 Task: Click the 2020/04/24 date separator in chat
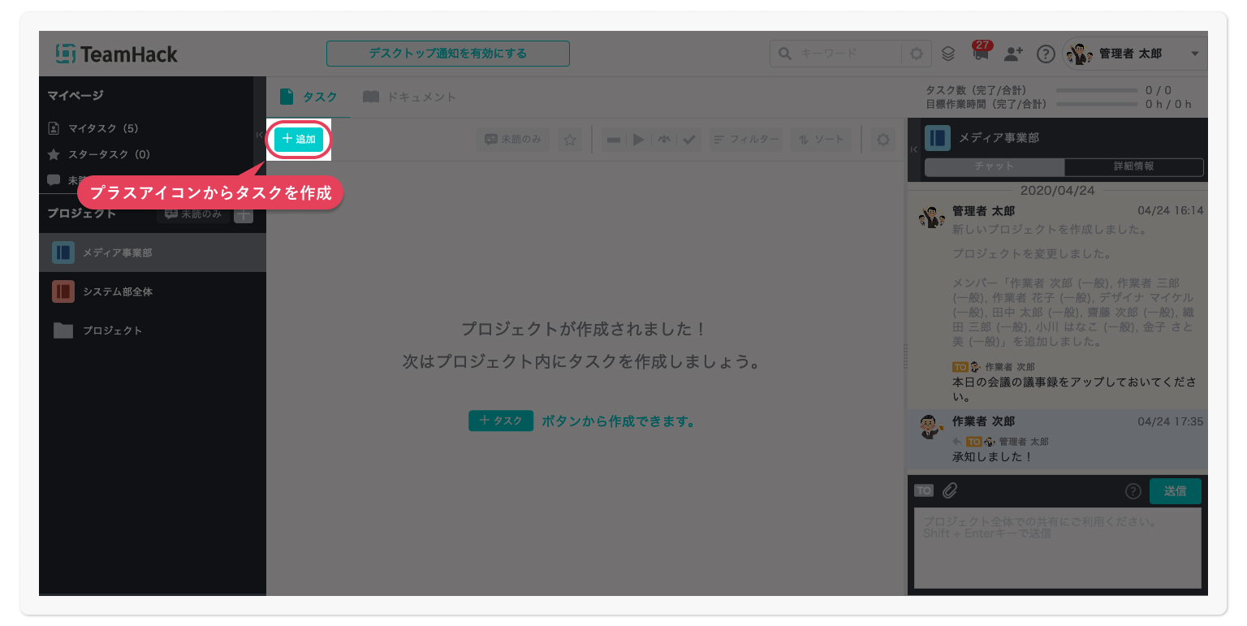point(1057,191)
